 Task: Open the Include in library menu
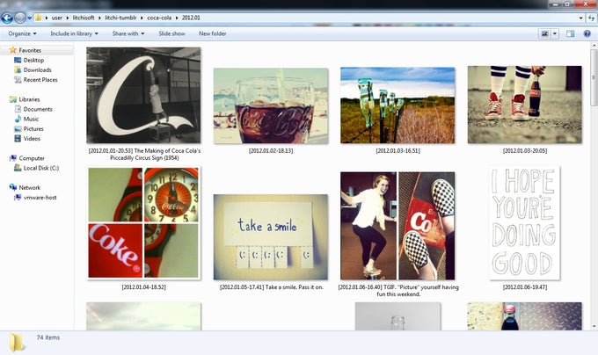75,33
